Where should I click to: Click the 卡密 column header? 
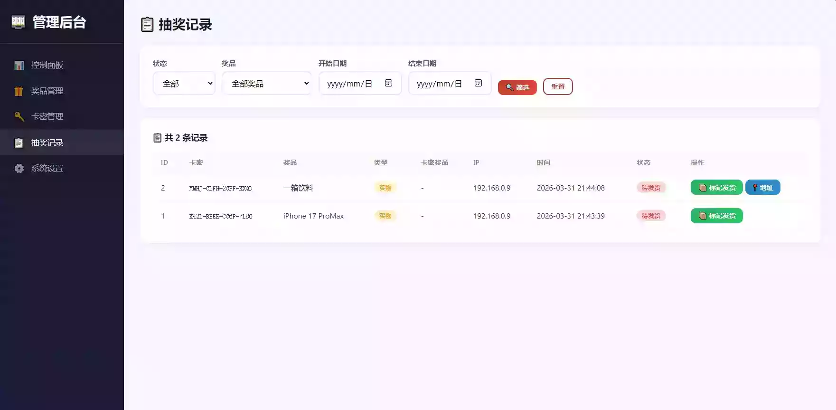[x=196, y=162]
